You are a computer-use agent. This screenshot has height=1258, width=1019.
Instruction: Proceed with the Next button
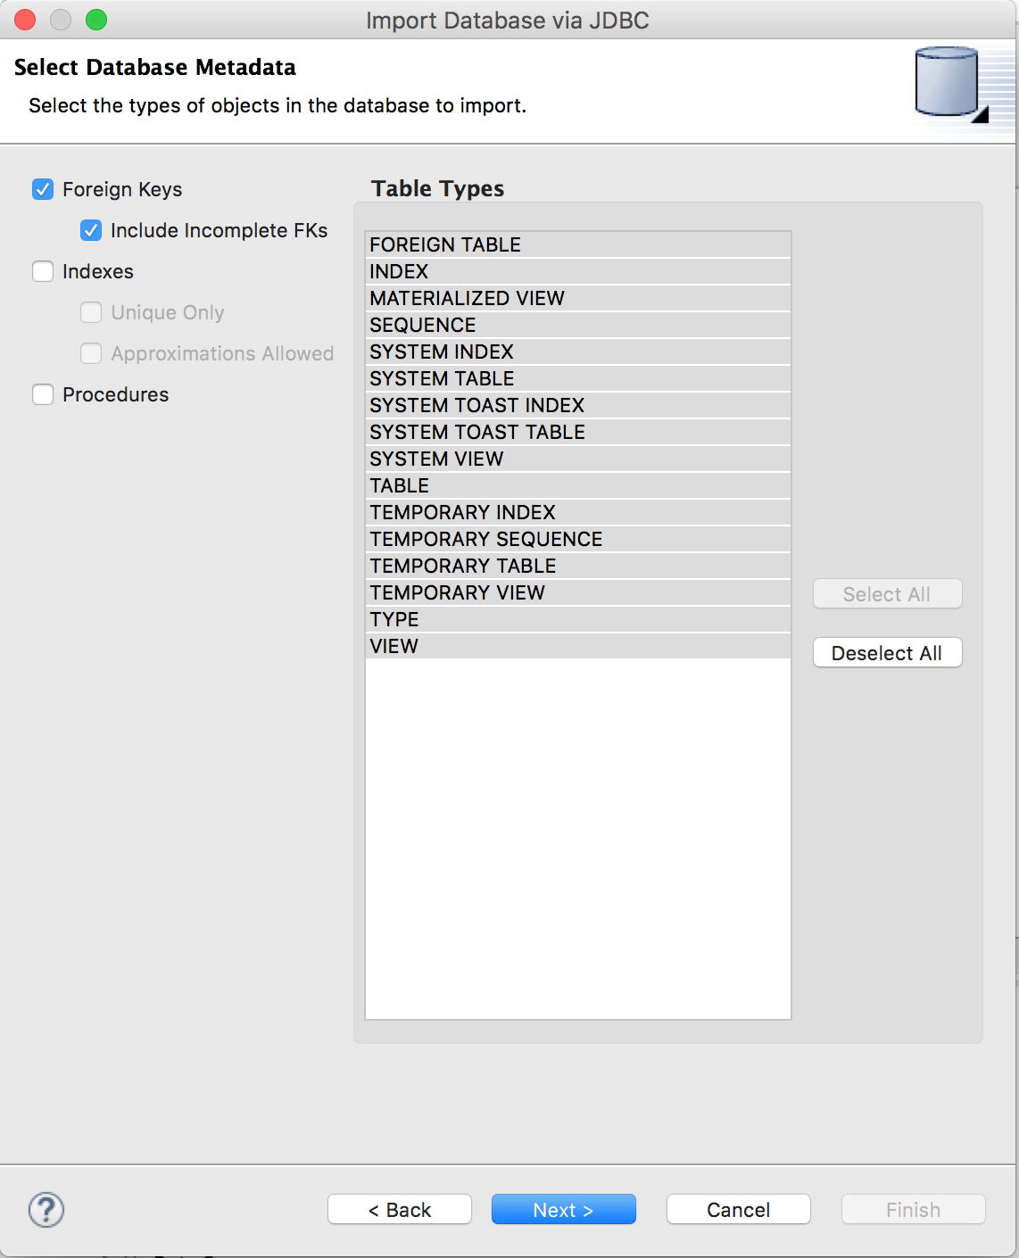(x=563, y=1210)
